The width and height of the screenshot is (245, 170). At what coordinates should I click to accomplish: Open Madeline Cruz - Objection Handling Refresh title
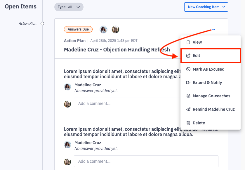[117, 49]
